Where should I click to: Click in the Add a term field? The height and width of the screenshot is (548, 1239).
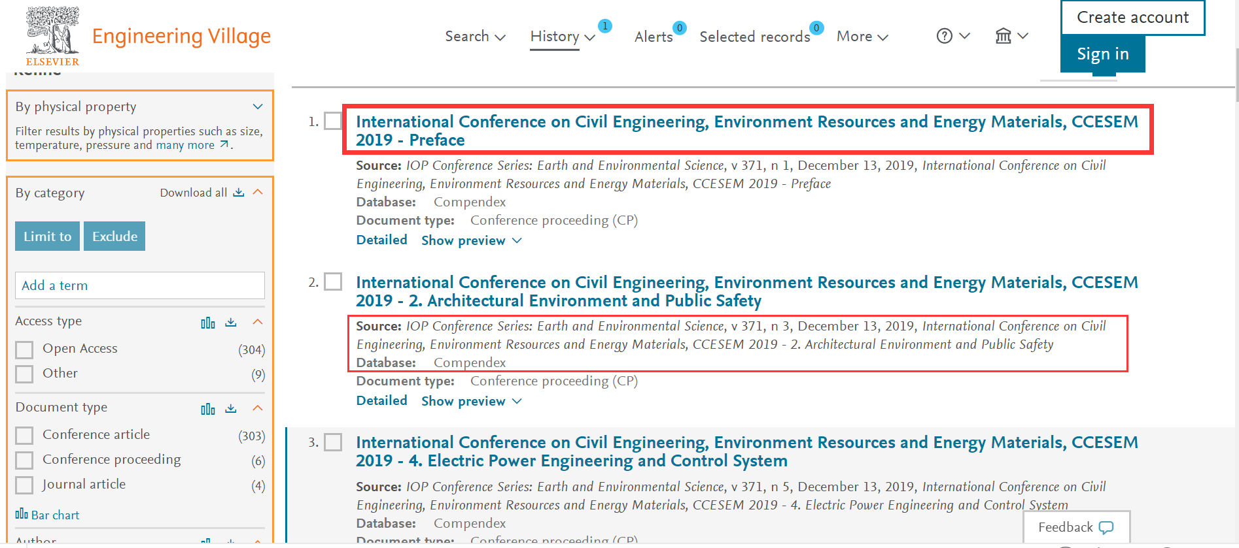tap(140, 285)
